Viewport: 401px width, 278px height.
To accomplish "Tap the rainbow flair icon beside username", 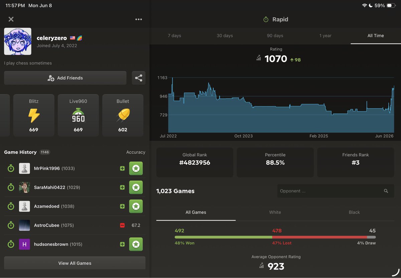I will [x=79, y=38].
